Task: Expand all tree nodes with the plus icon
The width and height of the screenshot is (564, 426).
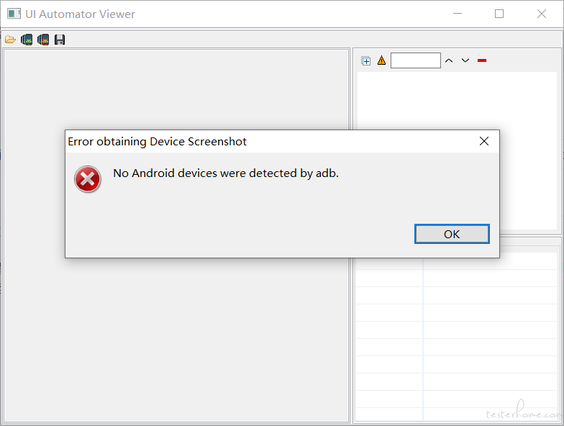Action: [x=365, y=60]
